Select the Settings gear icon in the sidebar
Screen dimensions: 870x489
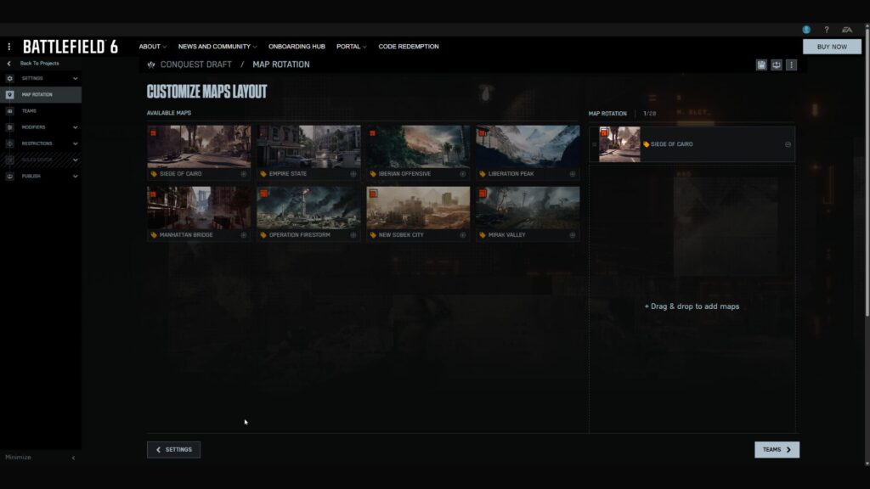tap(9, 78)
